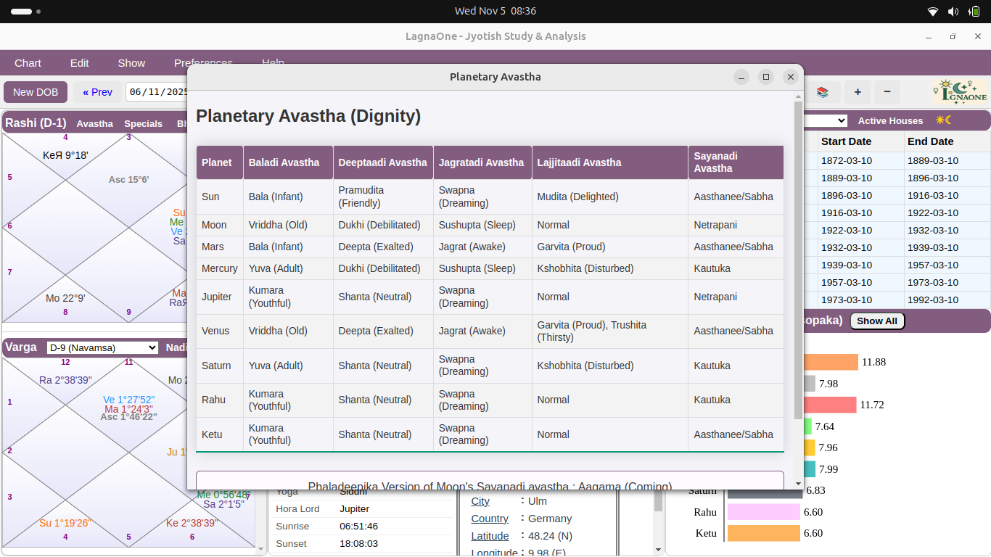Click the LagnaOne logo in the top-right corner

point(959,92)
